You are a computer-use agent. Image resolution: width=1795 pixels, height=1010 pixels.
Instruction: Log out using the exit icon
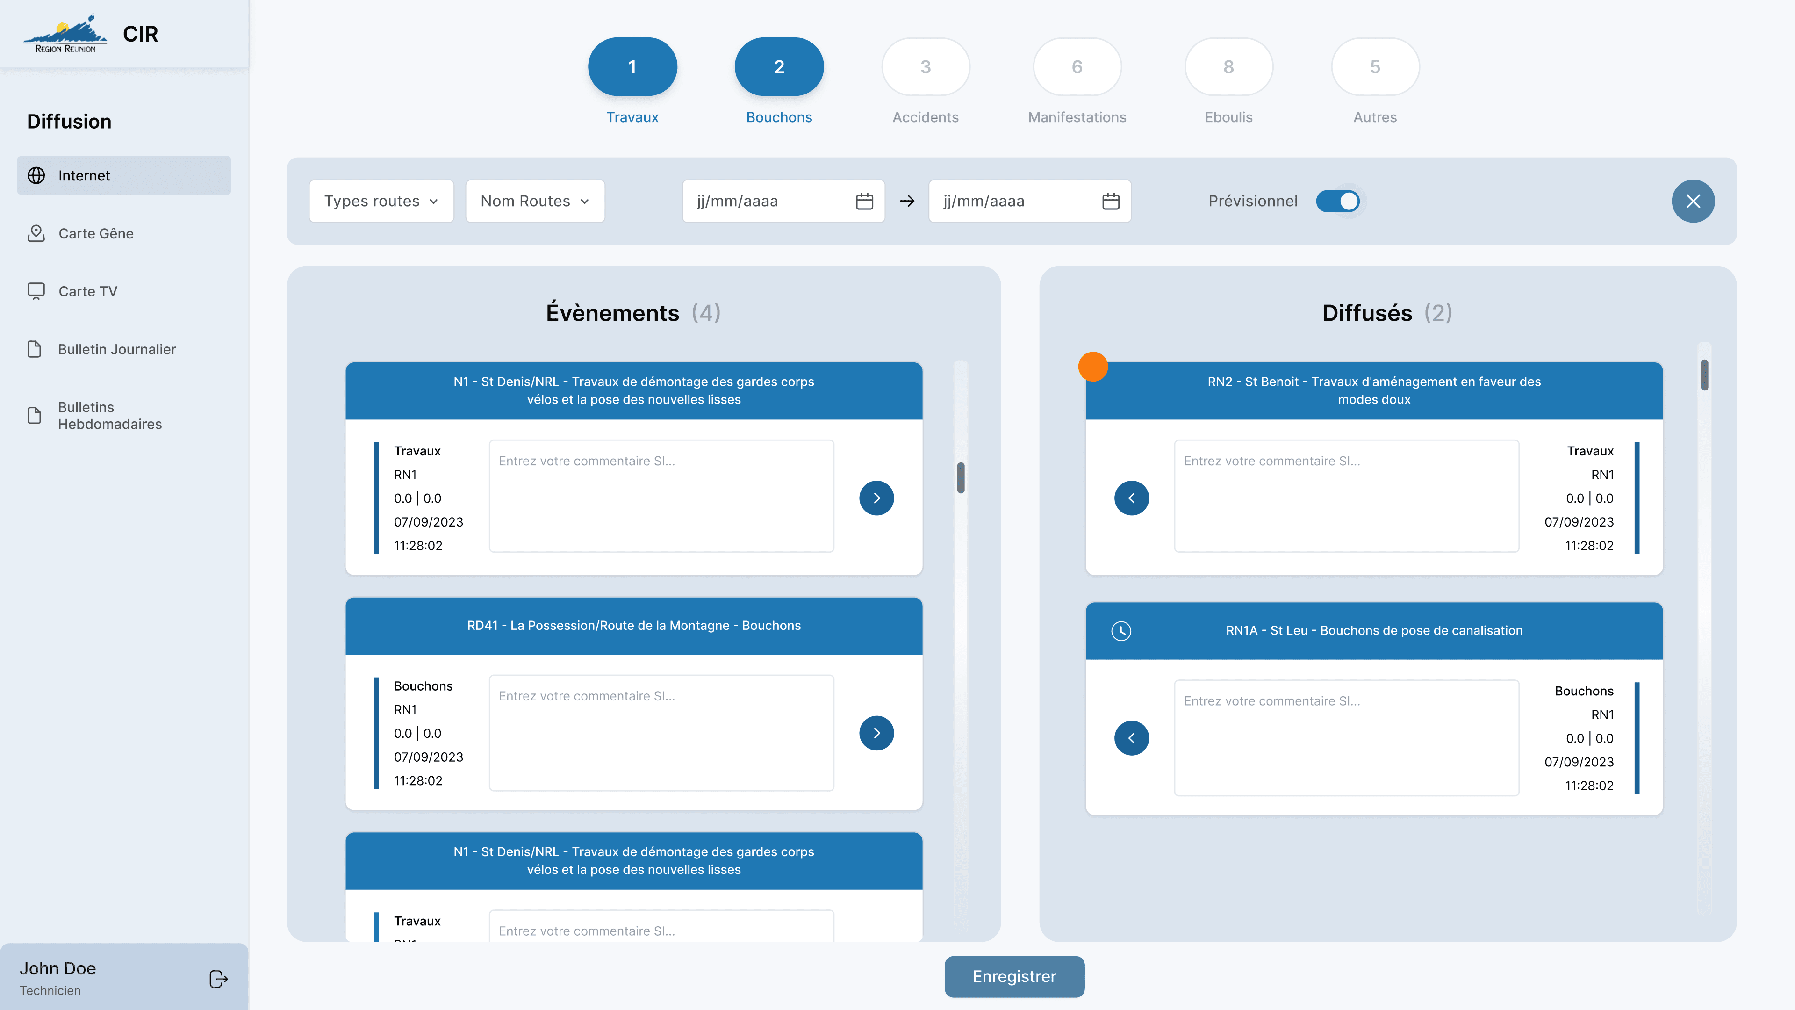point(218,979)
